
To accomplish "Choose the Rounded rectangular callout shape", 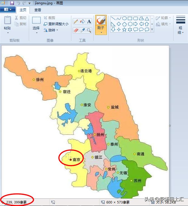I will (135, 30).
